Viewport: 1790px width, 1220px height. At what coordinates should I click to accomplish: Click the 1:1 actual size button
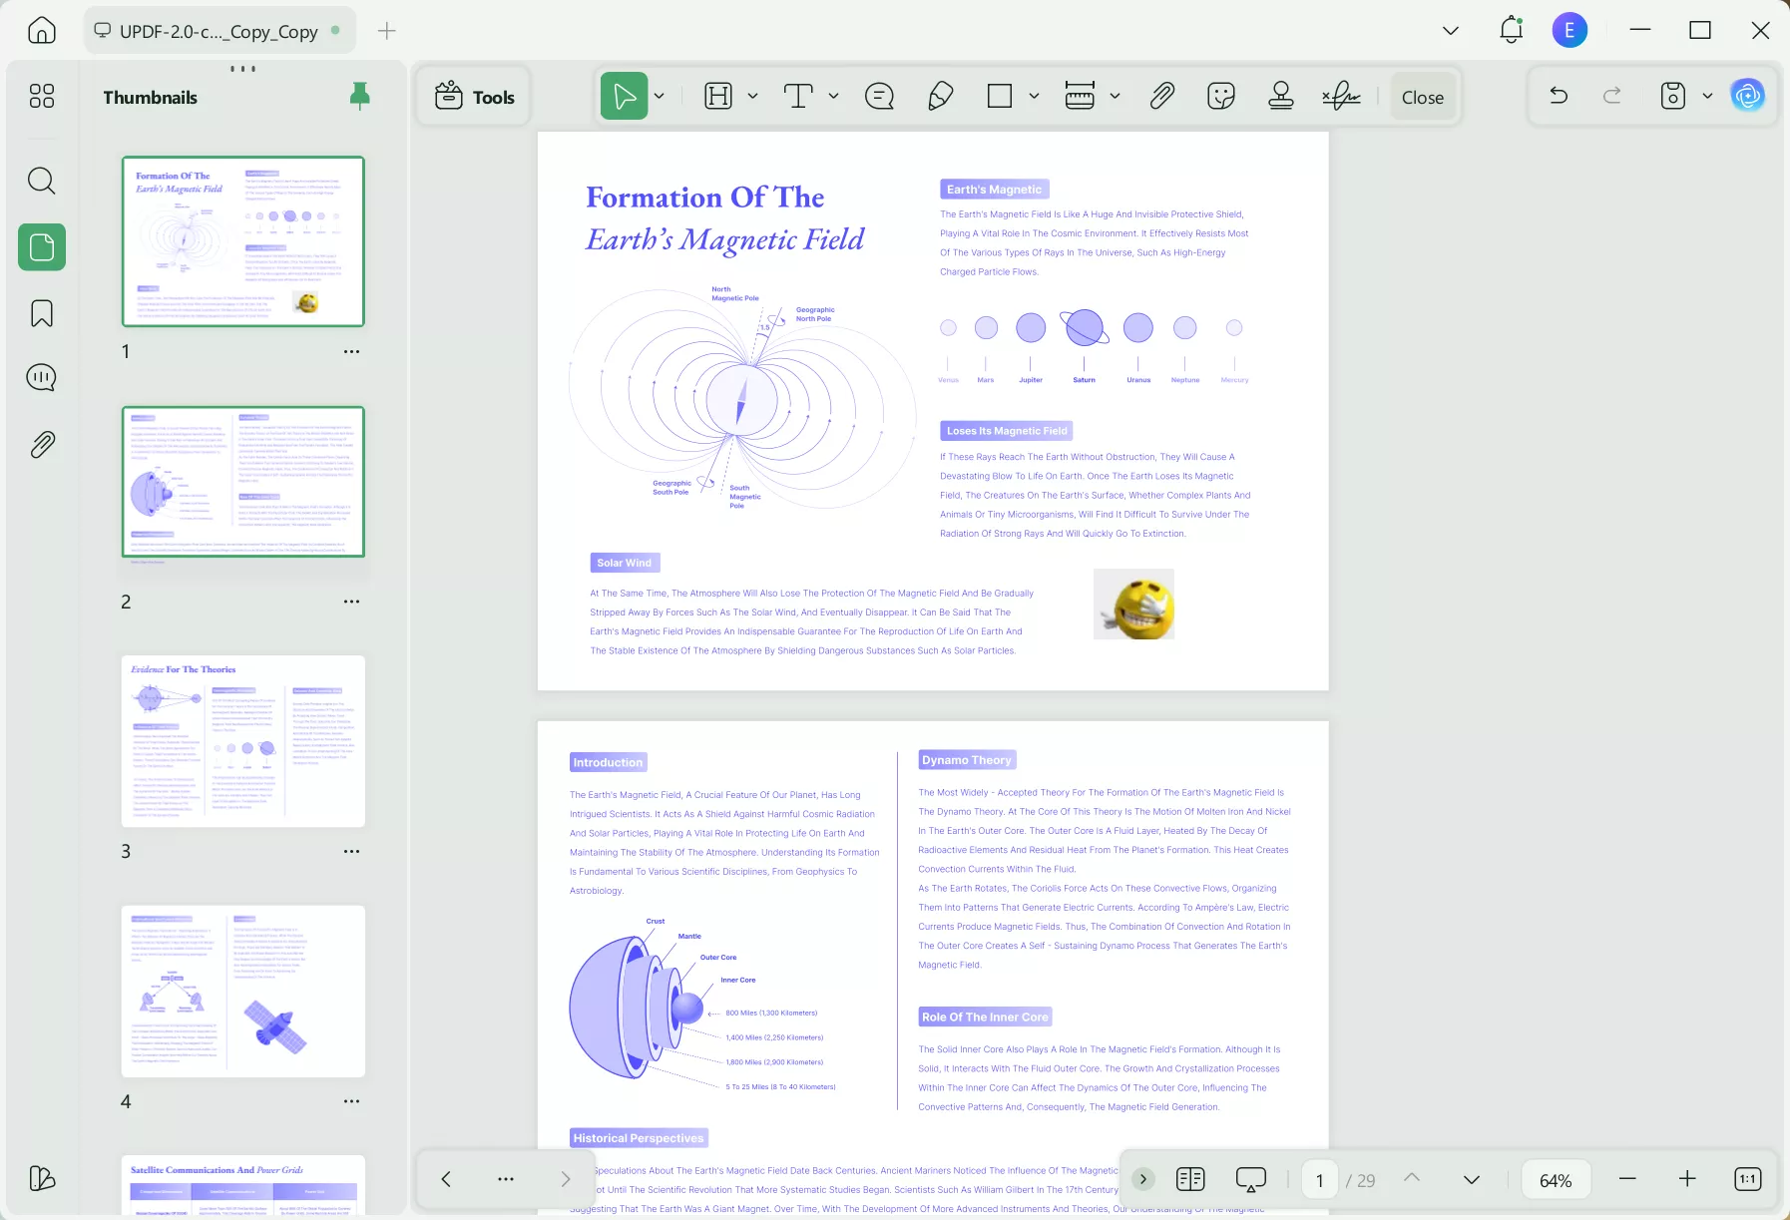[1748, 1179]
